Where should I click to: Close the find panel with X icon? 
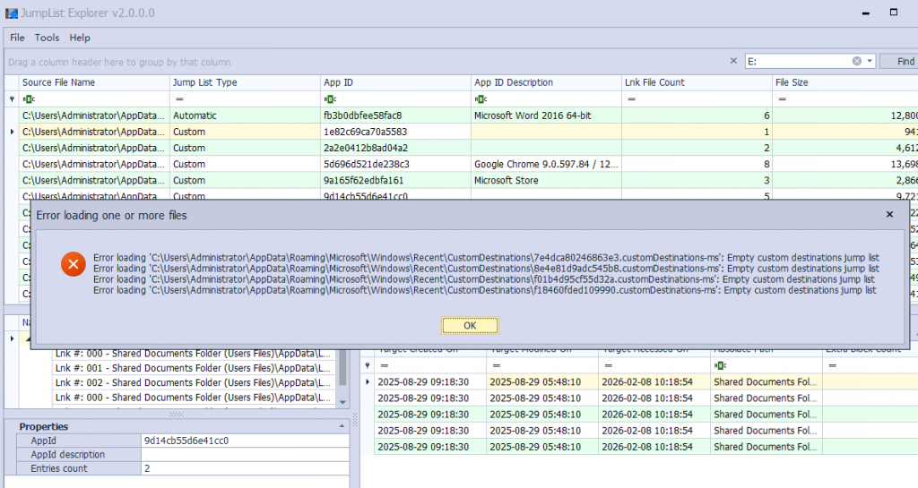[x=733, y=61]
